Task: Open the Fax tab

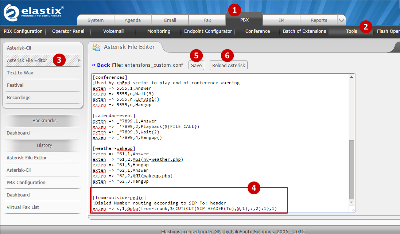Action: tap(207, 20)
